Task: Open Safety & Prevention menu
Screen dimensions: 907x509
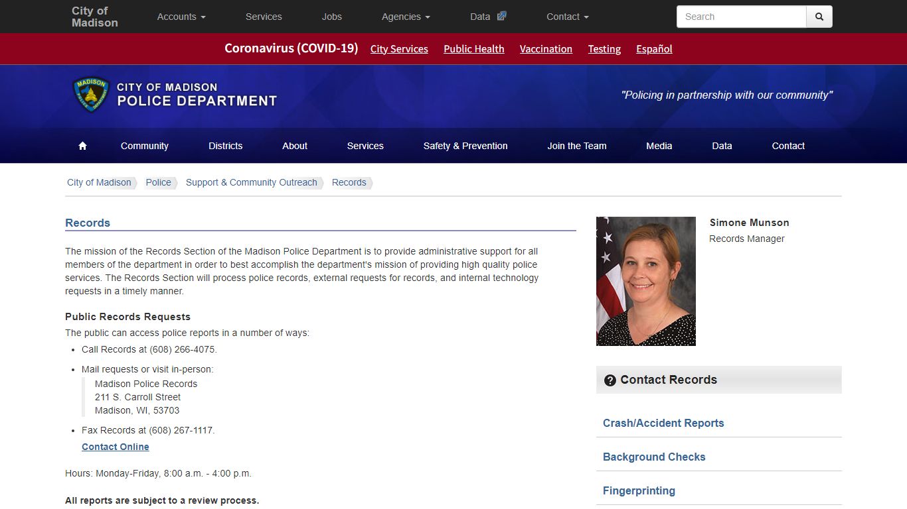Action: click(465, 146)
